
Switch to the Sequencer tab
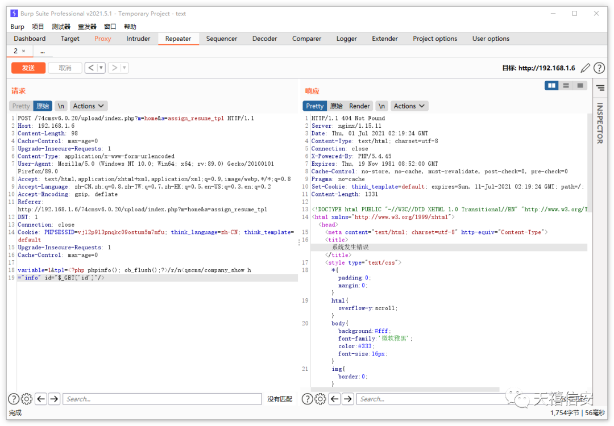pos(222,39)
